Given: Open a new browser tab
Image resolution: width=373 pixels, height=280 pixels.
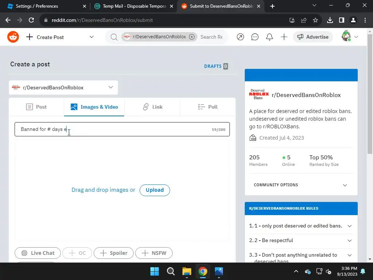Looking at the screenshot, I should coord(272,6).
